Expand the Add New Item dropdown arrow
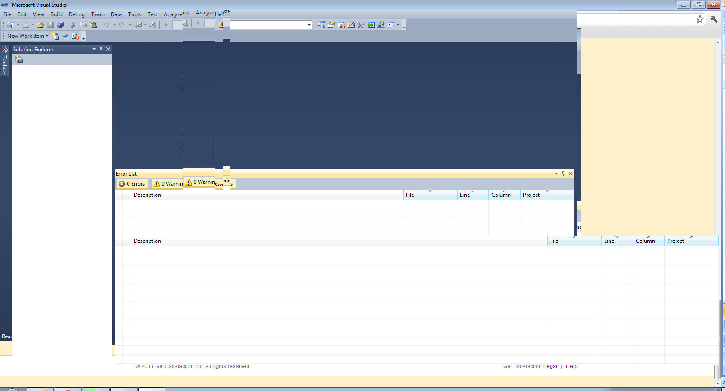 33,25
